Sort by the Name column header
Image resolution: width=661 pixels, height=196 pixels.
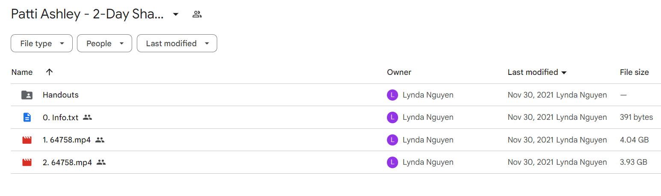click(22, 72)
